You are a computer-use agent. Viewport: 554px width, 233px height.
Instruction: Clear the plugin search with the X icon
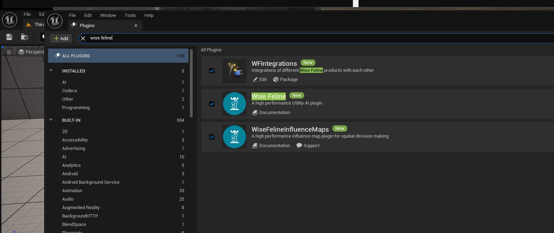coord(83,38)
